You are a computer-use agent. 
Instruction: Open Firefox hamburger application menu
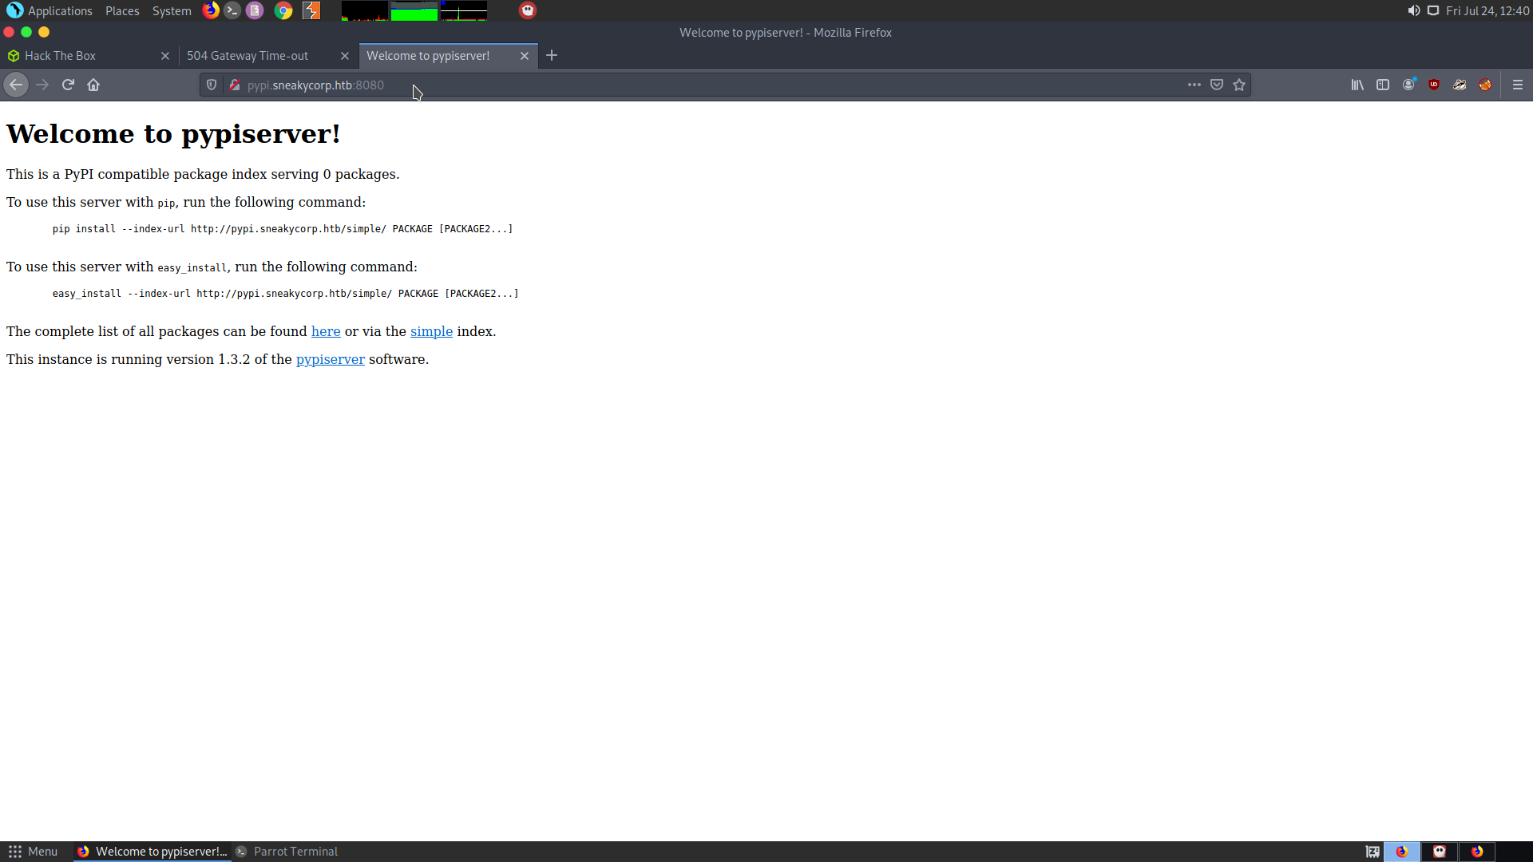click(x=1517, y=85)
